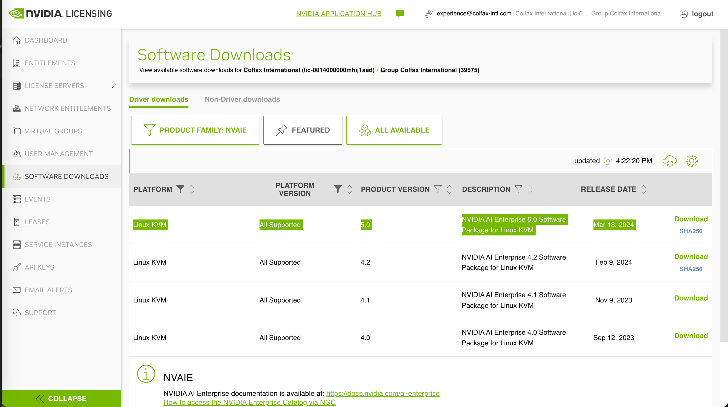Click the Virtual Groups folder icon
The width and height of the screenshot is (728, 407).
17,131
